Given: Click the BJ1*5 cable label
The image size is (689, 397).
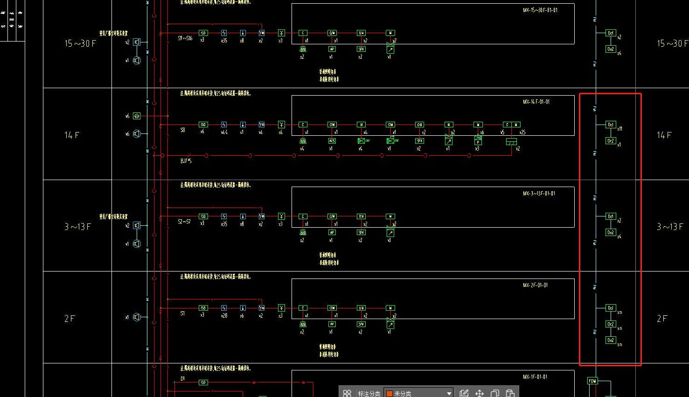Looking at the screenshot, I should point(186,161).
